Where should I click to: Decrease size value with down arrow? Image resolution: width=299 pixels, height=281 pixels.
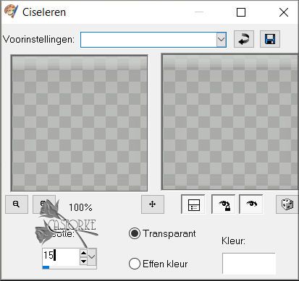click(x=83, y=261)
